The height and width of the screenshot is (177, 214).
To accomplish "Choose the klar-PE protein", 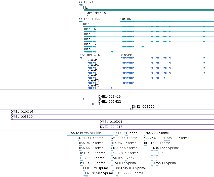I will coord(93,70).
